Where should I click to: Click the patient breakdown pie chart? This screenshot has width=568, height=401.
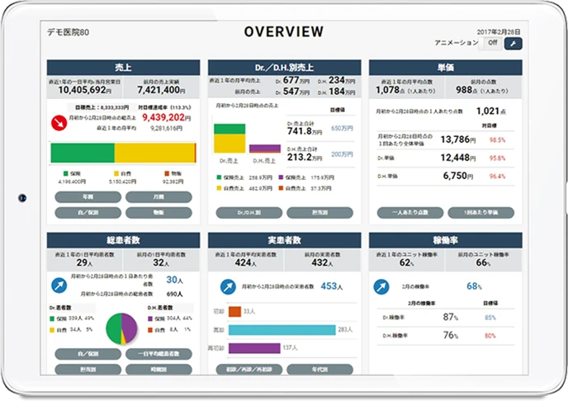pos(122,327)
